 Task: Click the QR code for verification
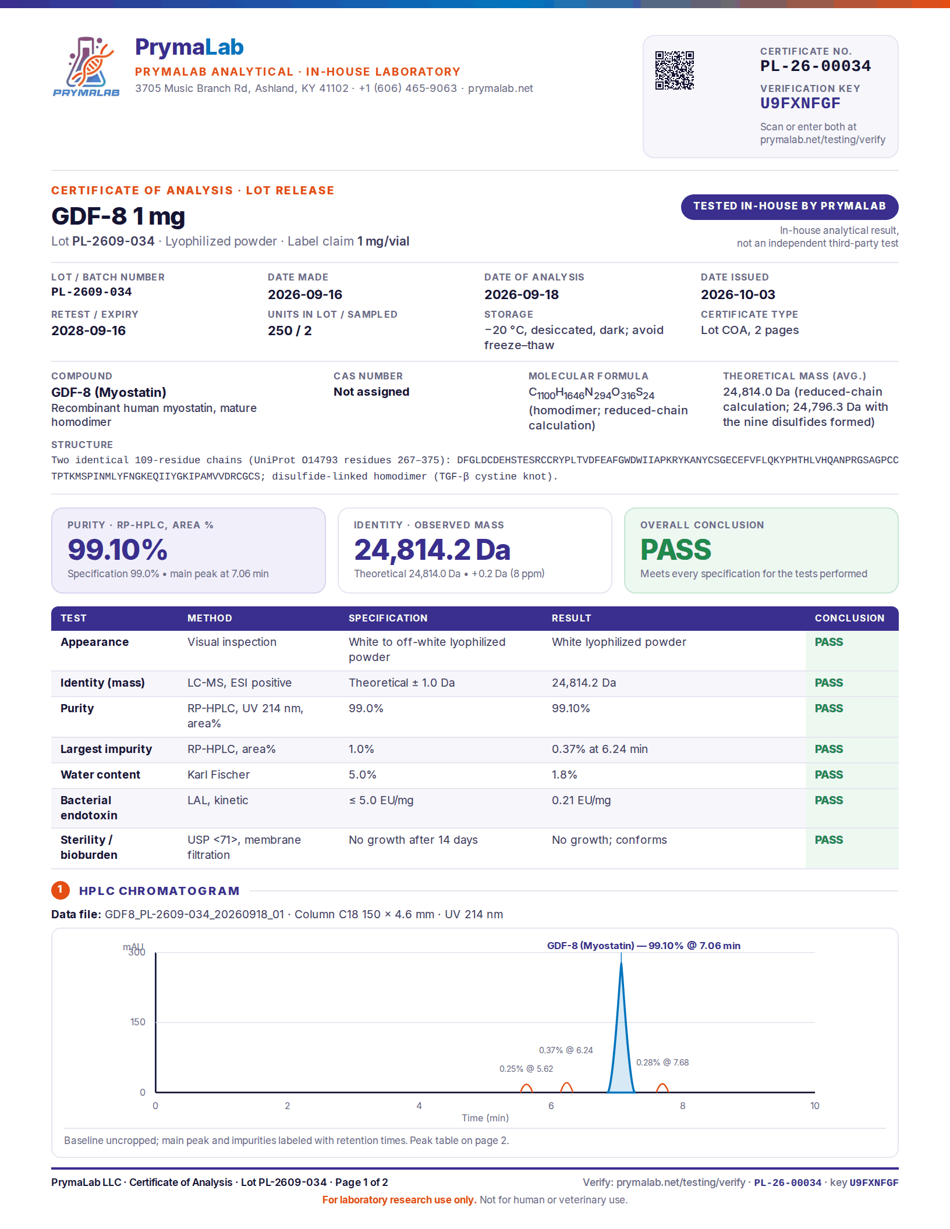pyautogui.click(x=675, y=70)
